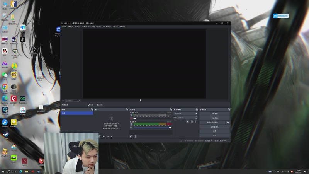Viewport: 309px width, 174px height.
Task: Open the Windows Start menu
Action: click(x=3, y=172)
